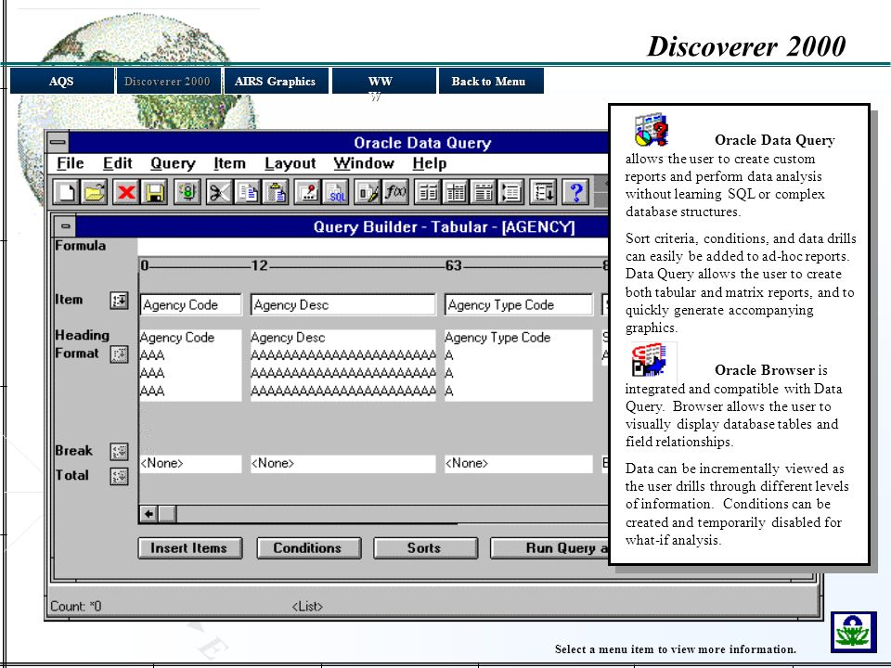Image resolution: width=891 pixels, height=668 pixels.
Task: Click the tabular grid layout icon
Action: pyautogui.click(x=457, y=193)
